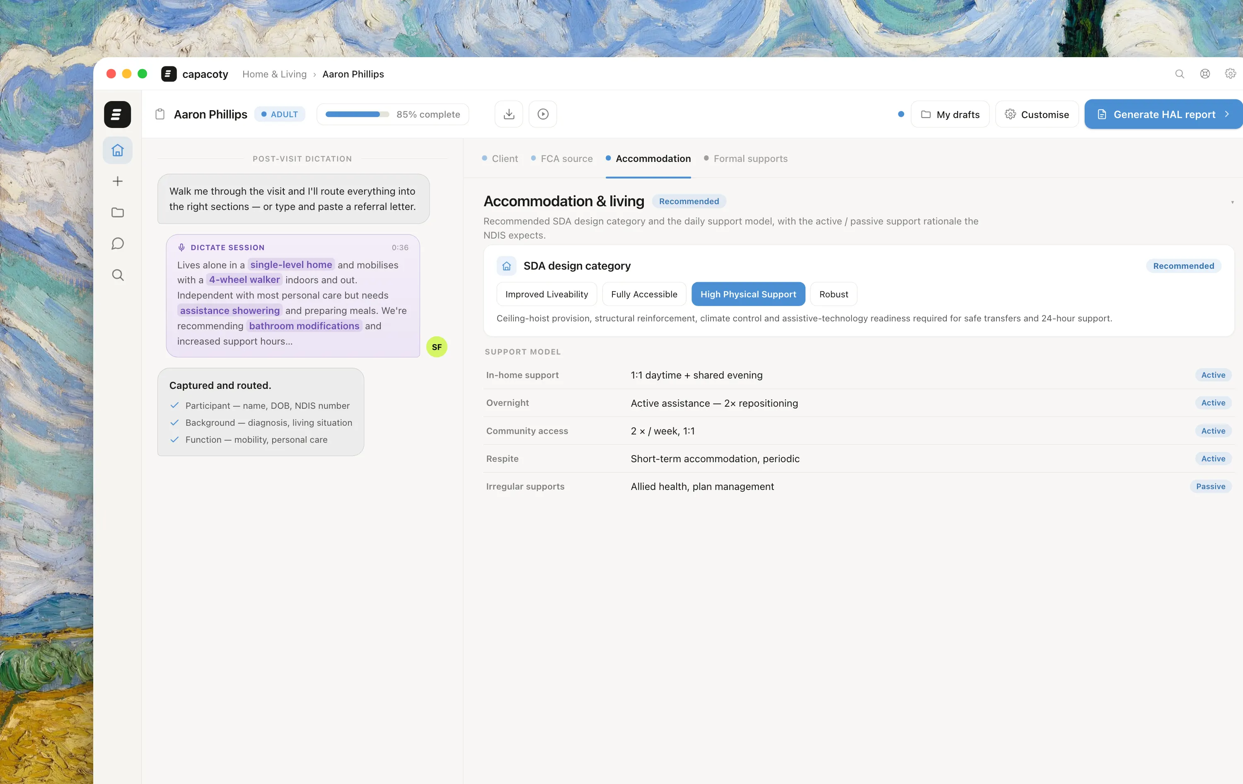Image resolution: width=1243 pixels, height=784 pixels.
Task: Click the clipboard icon beside Aaron Phillips
Action: [x=160, y=114]
